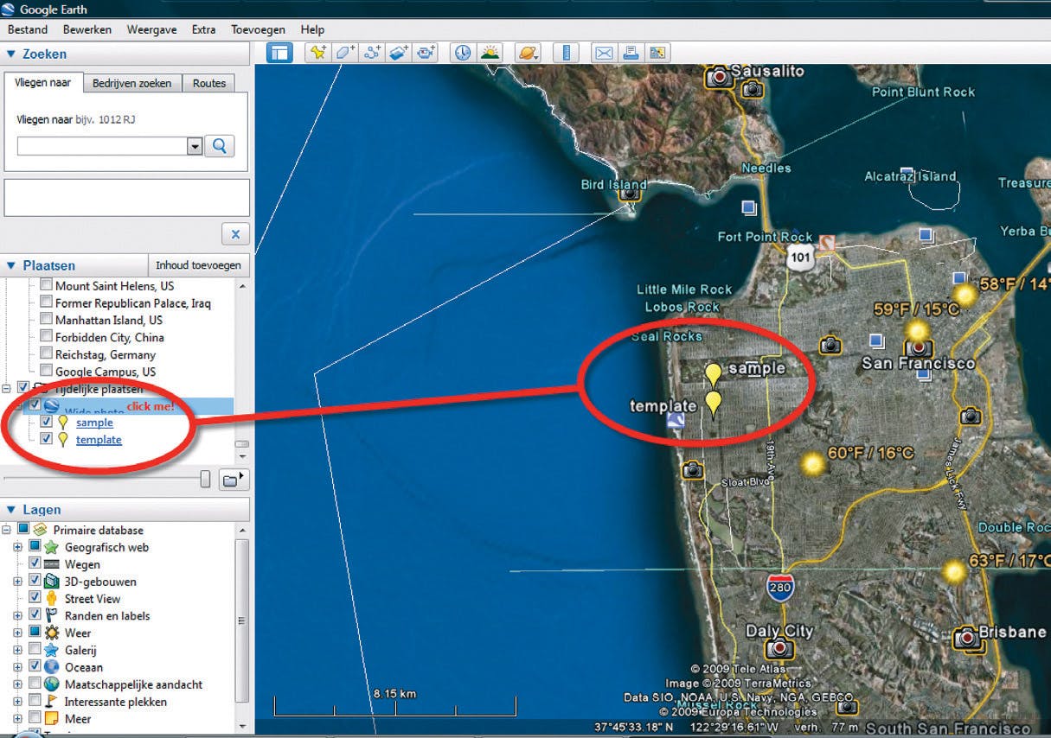Viewport: 1051px width, 738px height.
Task: Click the camera icon at Bird Island
Action: pos(630,194)
